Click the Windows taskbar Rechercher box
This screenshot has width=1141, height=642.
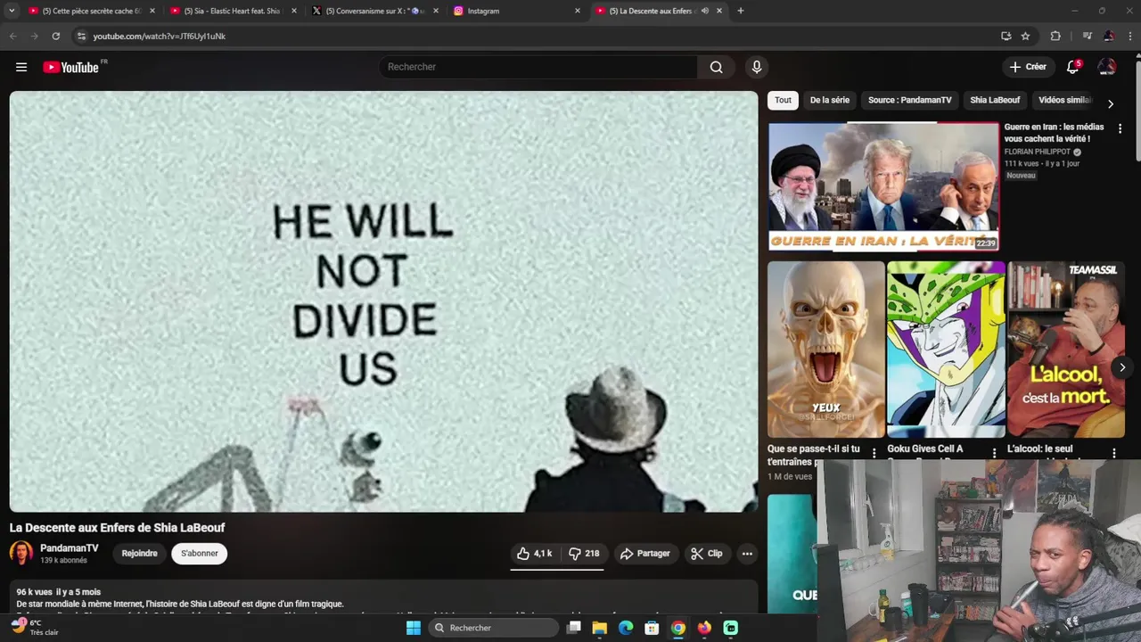pos(493,628)
